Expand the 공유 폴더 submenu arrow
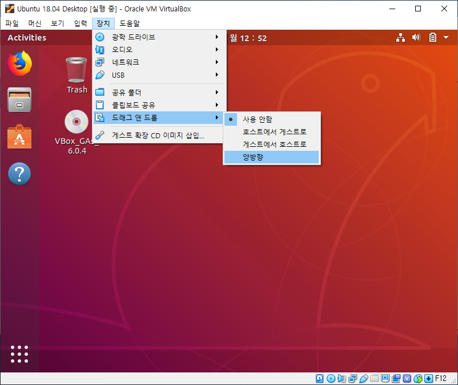Viewport: 458px width, 385px height. [217, 93]
